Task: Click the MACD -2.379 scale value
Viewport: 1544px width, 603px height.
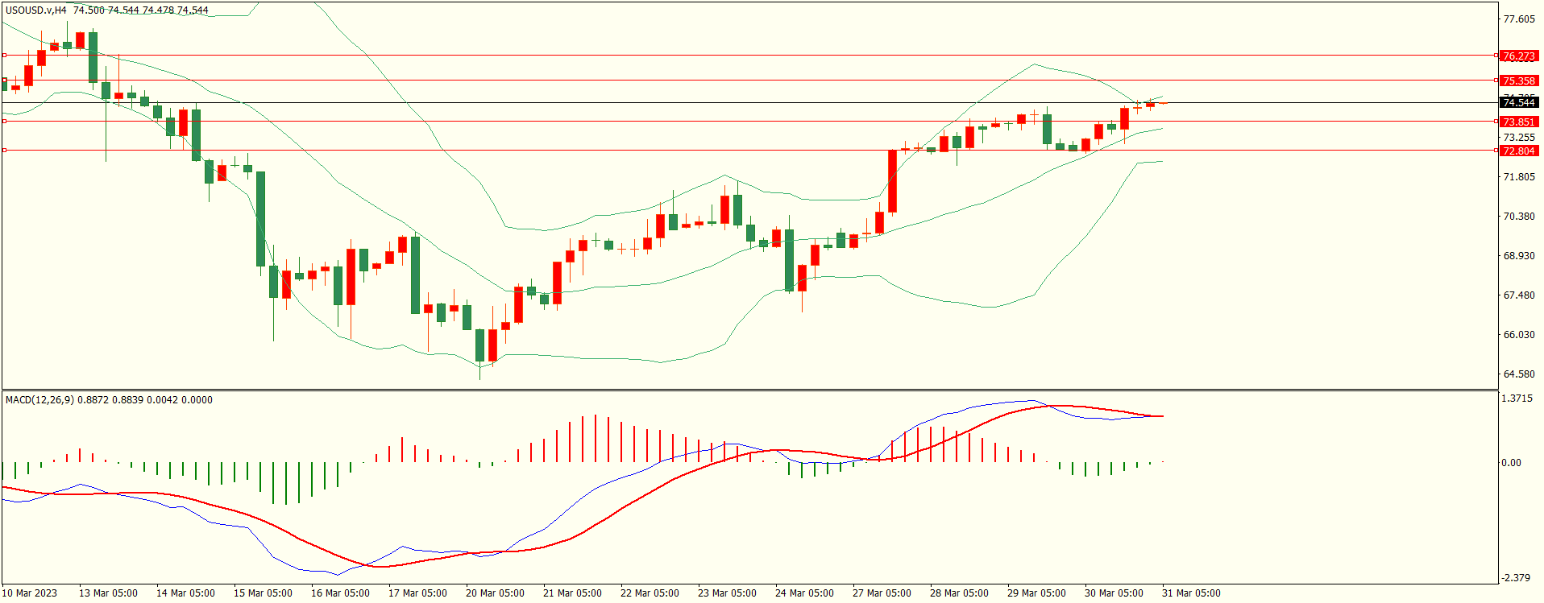Action: 1517,578
